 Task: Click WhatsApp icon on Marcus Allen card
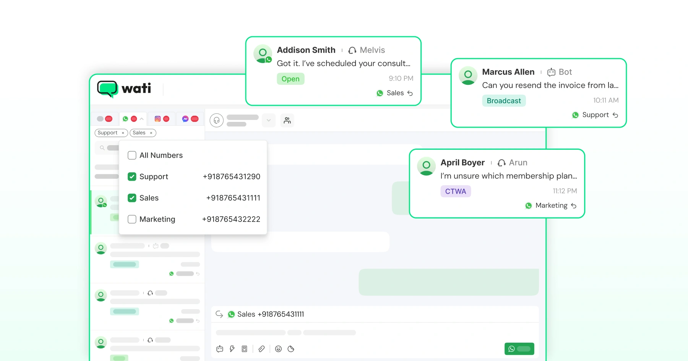pyautogui.click(x=576, y=115)
